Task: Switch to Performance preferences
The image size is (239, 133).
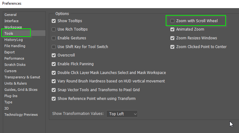Action: [x=14, y=58]
